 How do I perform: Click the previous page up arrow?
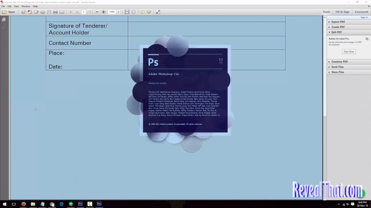(x=71, y=12)
